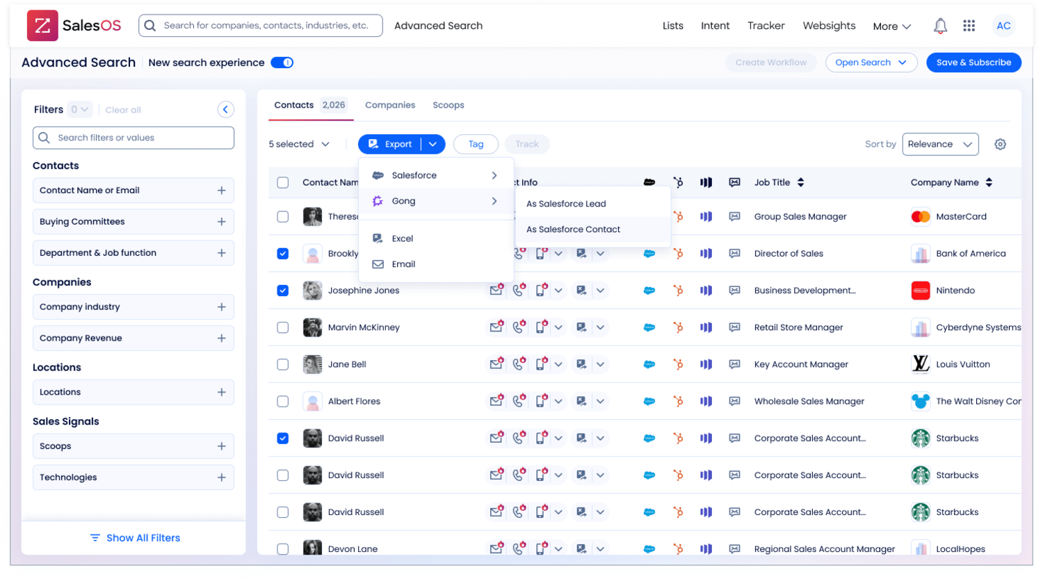Check the Marvin McKinney checkbox
Image resolution: width=1043 pixels, height=579 pixels.
pos(282,327)
